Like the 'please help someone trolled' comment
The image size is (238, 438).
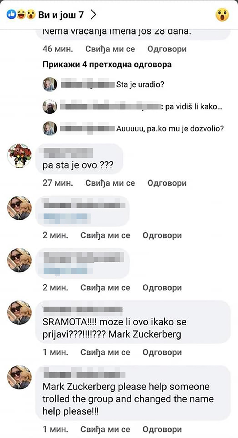(105, 430)
